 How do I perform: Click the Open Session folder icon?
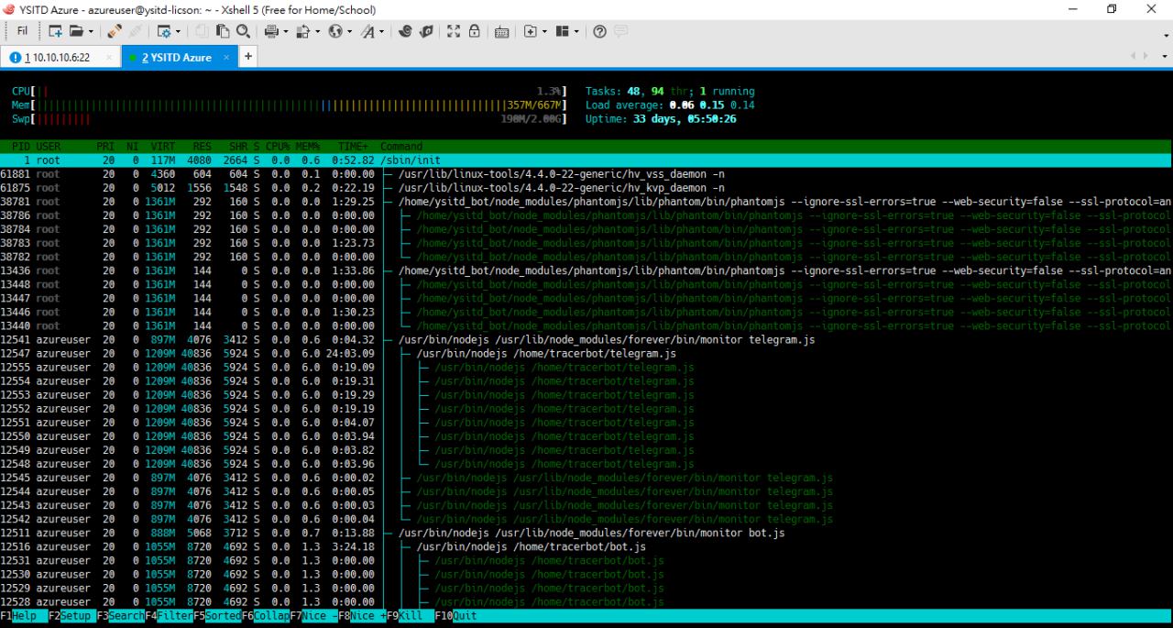[77, 31]
